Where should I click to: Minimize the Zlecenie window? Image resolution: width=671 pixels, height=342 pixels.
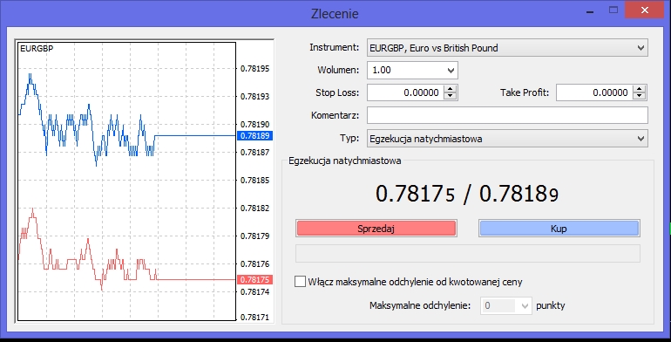tap(590, 11)
